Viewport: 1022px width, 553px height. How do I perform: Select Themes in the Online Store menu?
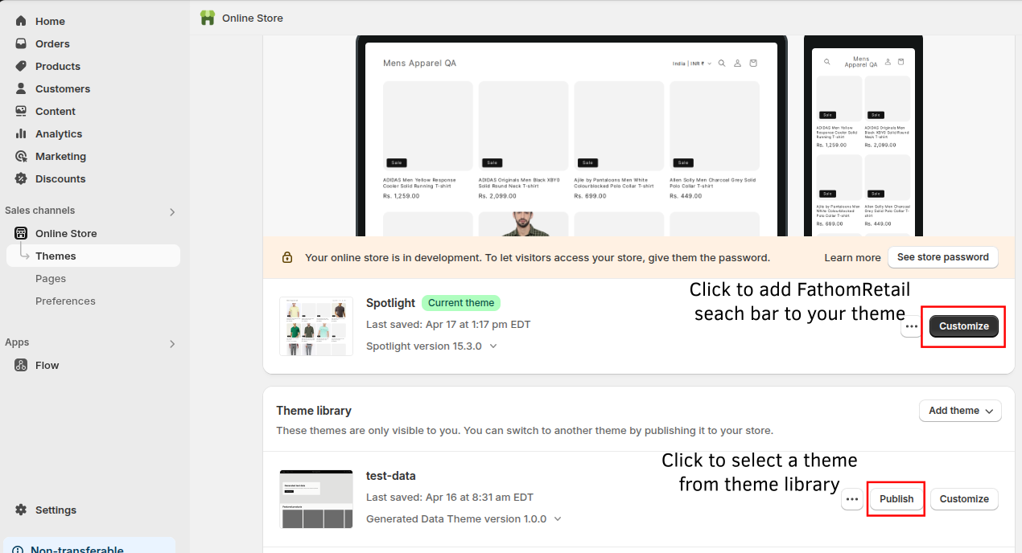[56, 256]
